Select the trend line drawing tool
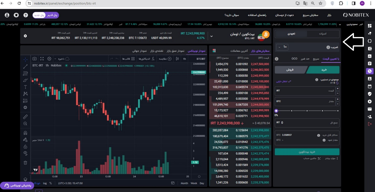Image resolution: width=375 pixels, height=192 pixels. [x=25, y=66]
